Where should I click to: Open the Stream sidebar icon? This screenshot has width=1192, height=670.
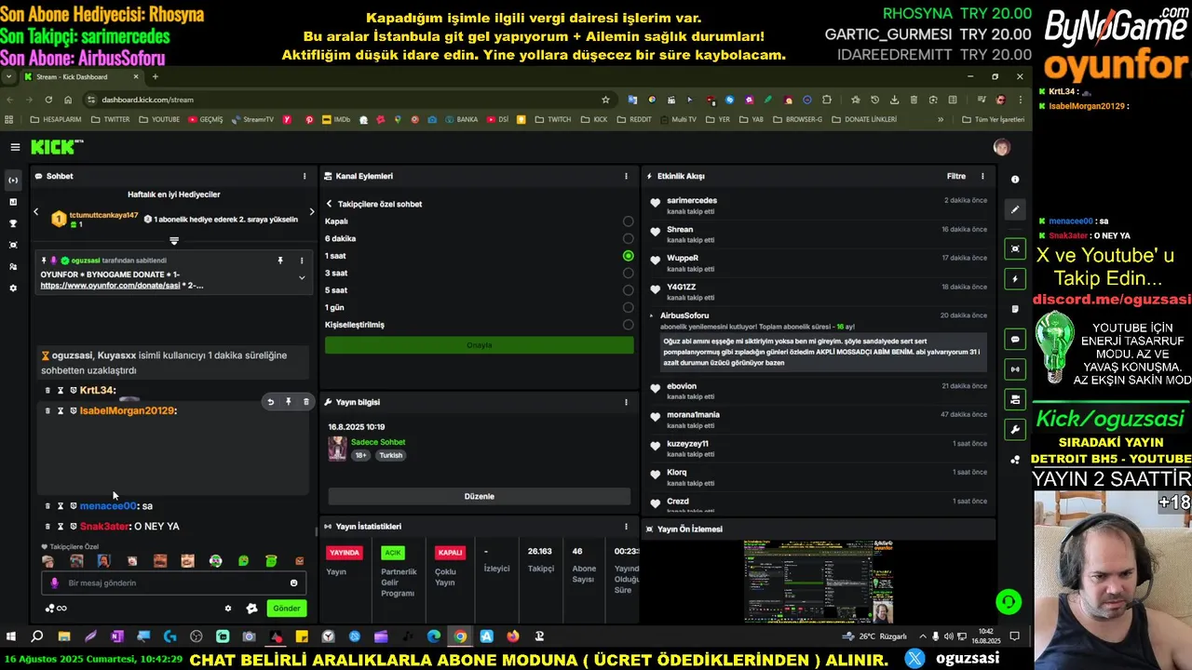[13, 180]
